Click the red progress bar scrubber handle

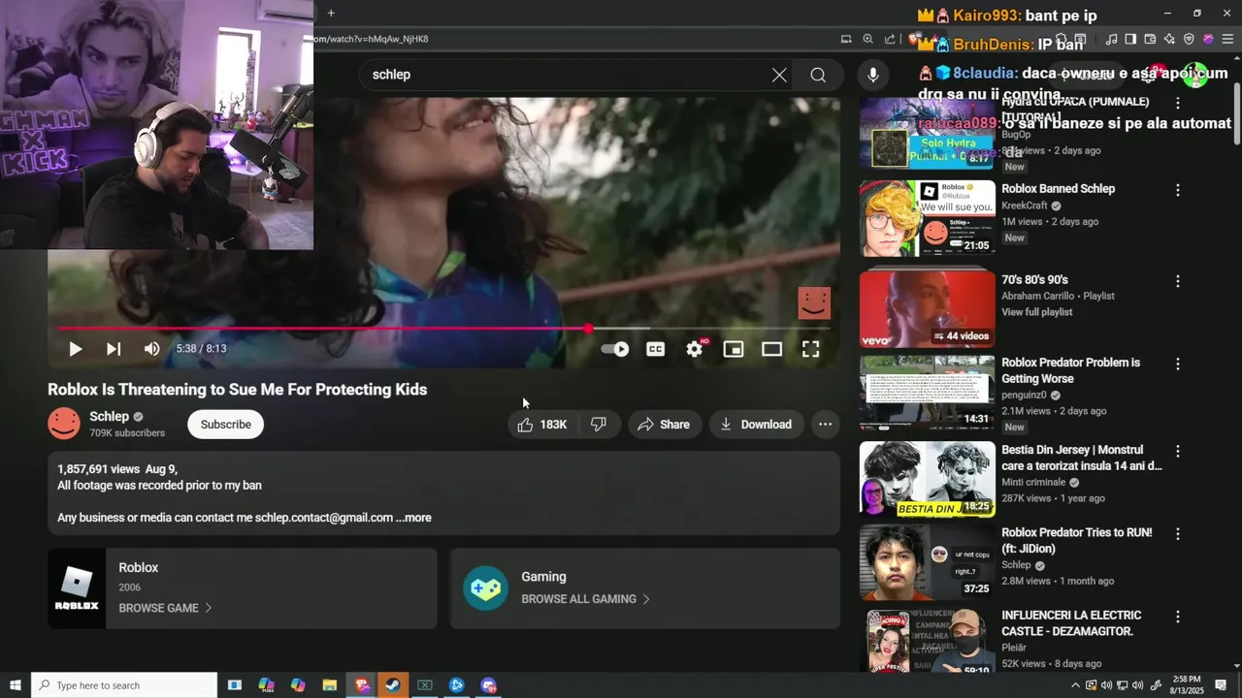(x=588, y=329)
